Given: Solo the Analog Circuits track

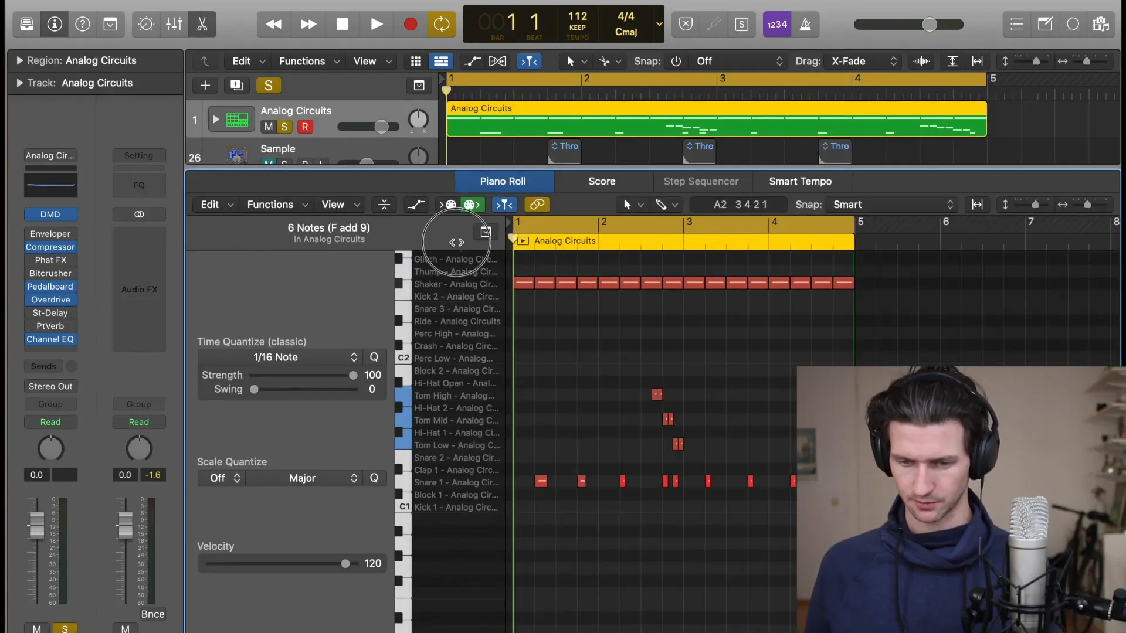Looking at the screenshot, I should (x=284, y=127).
